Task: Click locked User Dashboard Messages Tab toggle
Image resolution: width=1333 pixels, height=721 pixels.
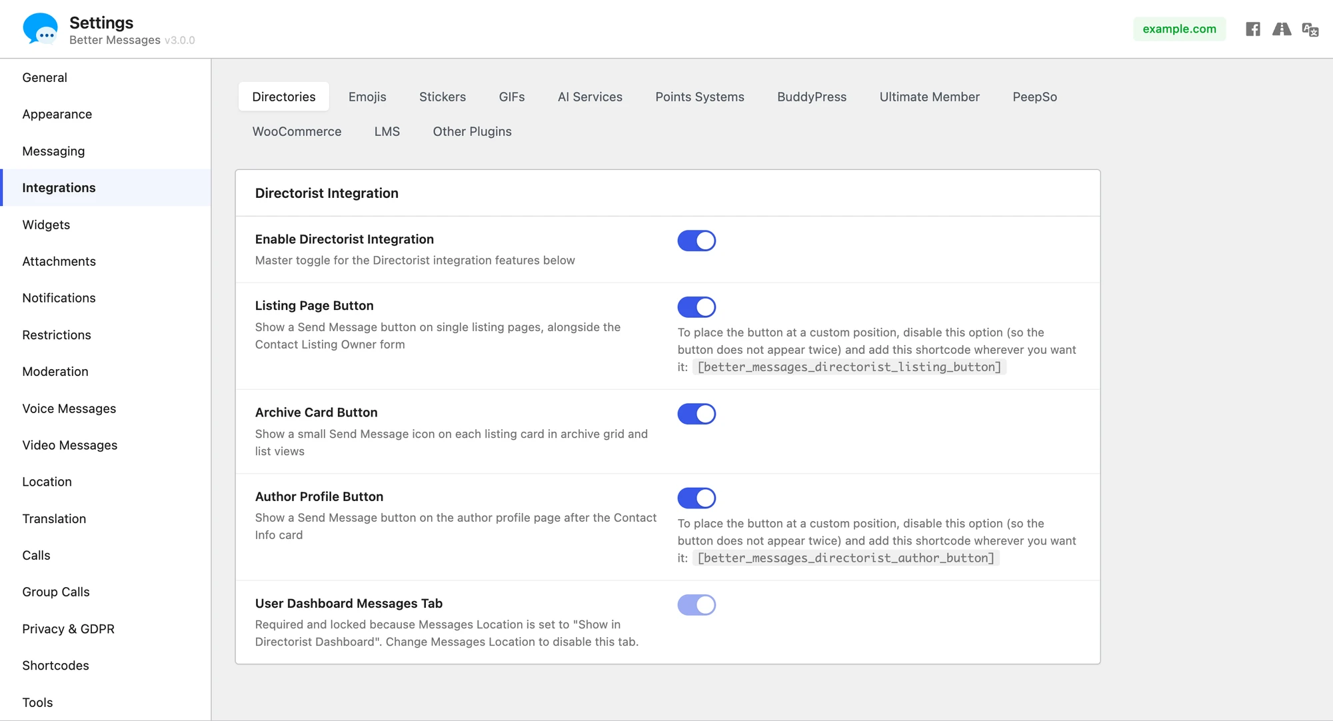Action: pyautogui.click(x=696, y=605)
